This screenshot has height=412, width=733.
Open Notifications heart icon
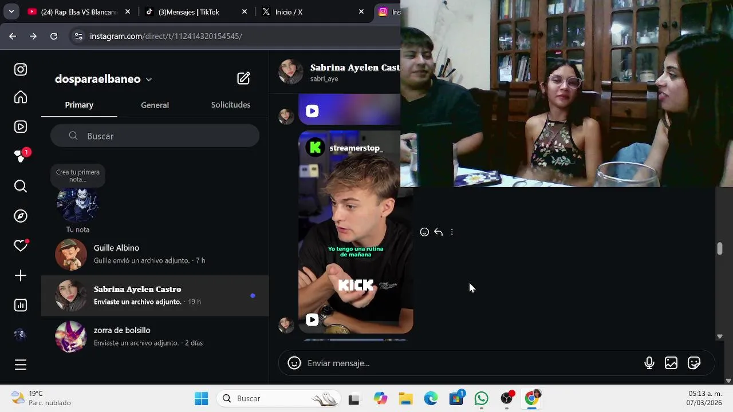coord(21,246)
